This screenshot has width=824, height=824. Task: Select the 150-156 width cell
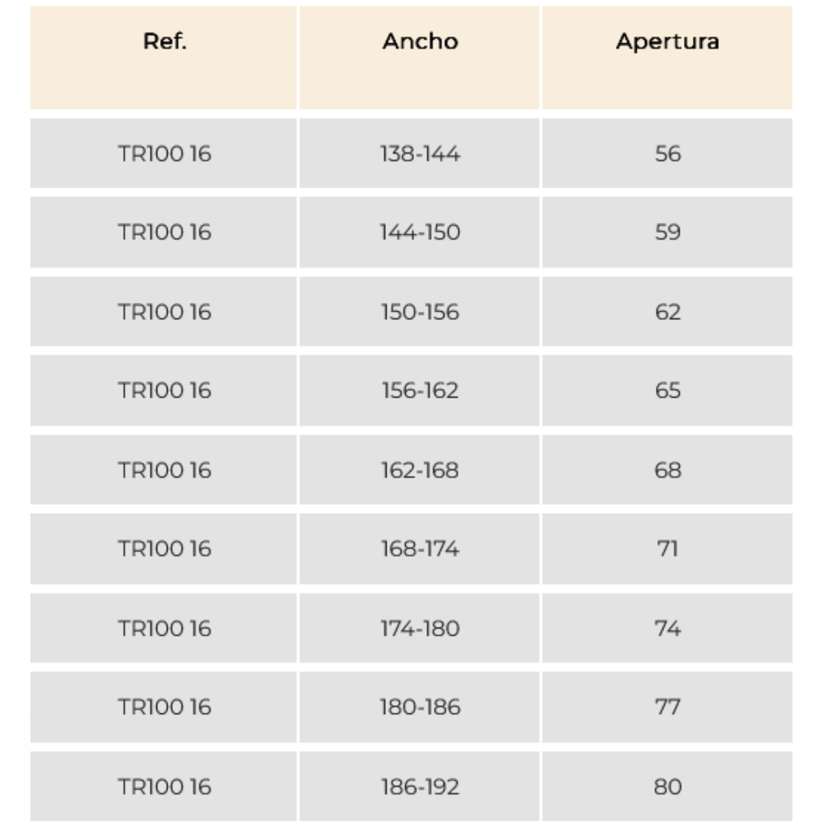420,312
